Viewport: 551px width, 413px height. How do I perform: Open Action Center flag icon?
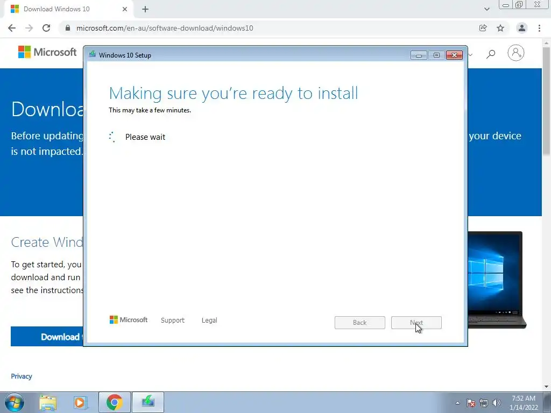470,403
